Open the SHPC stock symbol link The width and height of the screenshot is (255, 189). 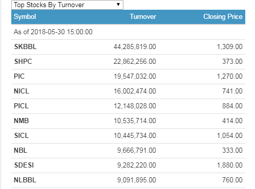tap(23, 61)
